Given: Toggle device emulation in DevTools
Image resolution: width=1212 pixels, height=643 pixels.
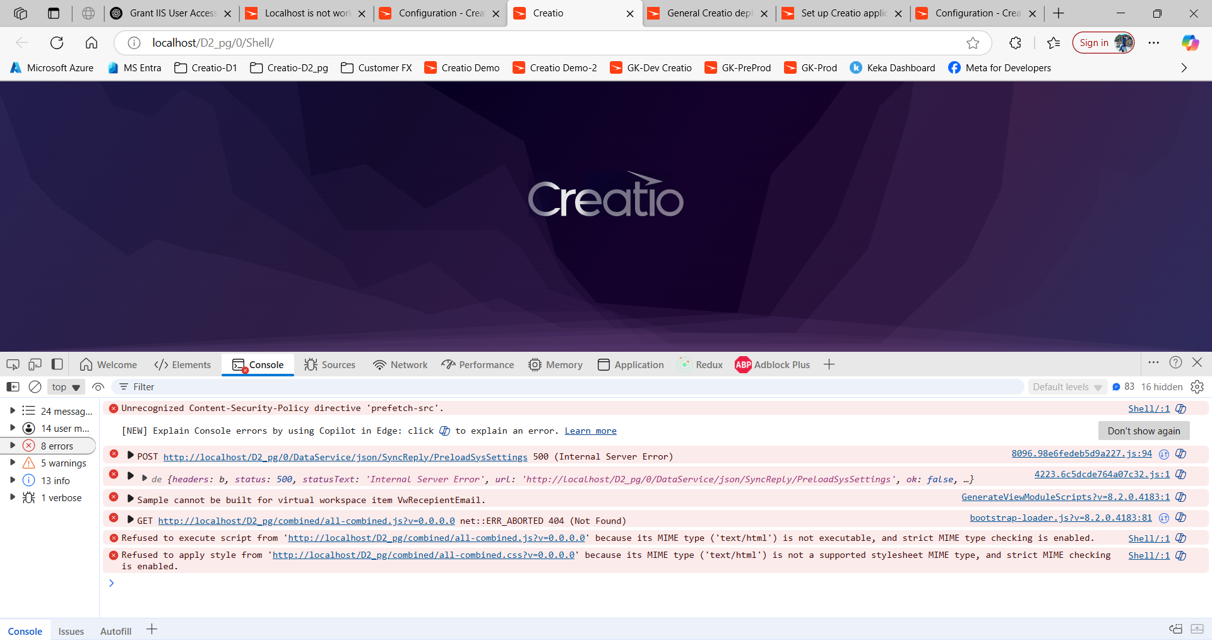Looking at the screenshot, I should (x=35, y=364).
